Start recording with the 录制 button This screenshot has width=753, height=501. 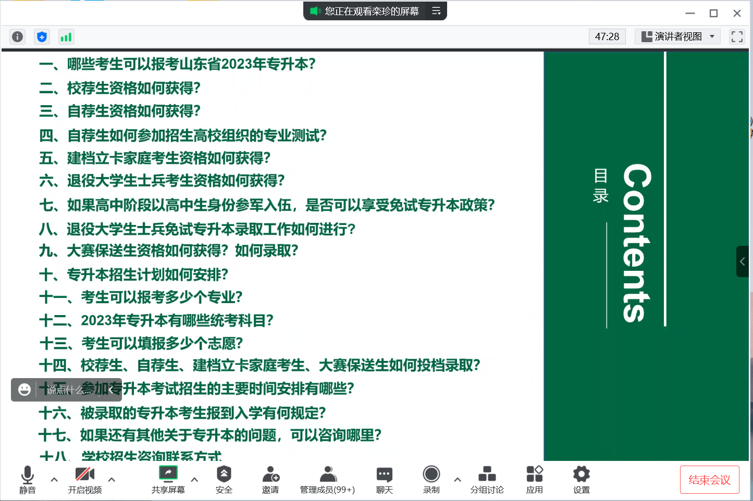tap(431, 479)
